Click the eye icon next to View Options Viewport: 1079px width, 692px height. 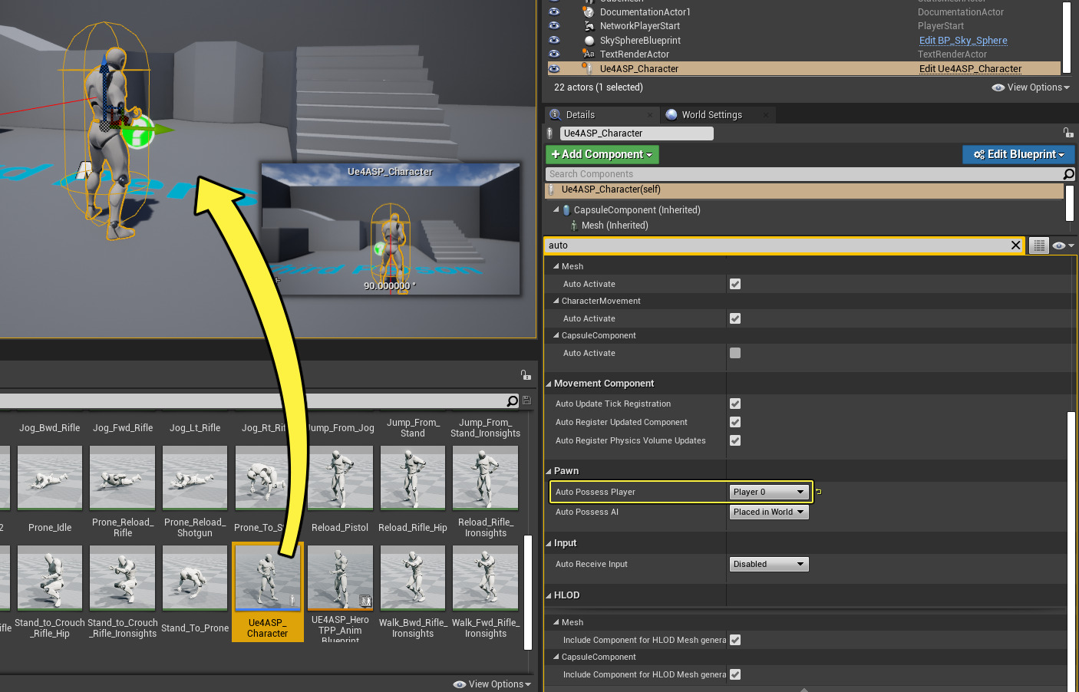[x=999, y=87]
